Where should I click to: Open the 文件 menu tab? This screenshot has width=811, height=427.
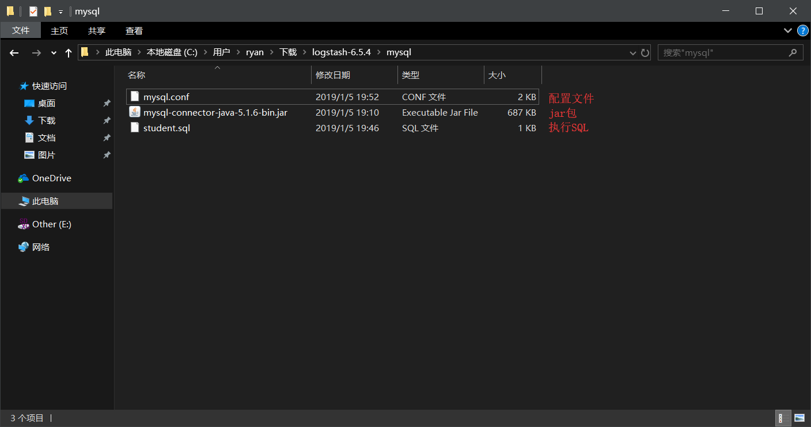pos(21,30)
